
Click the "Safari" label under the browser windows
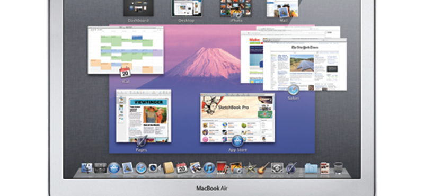[294, 98]
